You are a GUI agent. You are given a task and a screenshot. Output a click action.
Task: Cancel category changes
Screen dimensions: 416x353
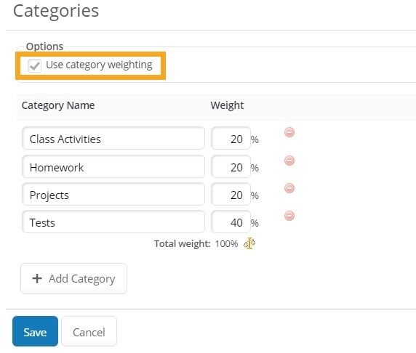pos(89,331)
